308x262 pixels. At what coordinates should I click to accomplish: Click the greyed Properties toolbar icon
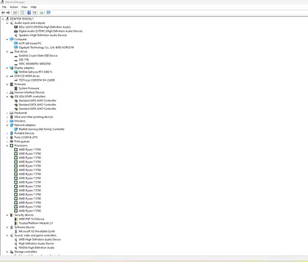22,13
